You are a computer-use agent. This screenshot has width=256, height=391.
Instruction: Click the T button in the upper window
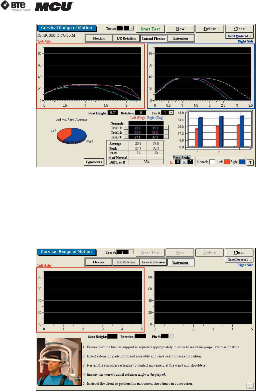click(x=250, y=162)
